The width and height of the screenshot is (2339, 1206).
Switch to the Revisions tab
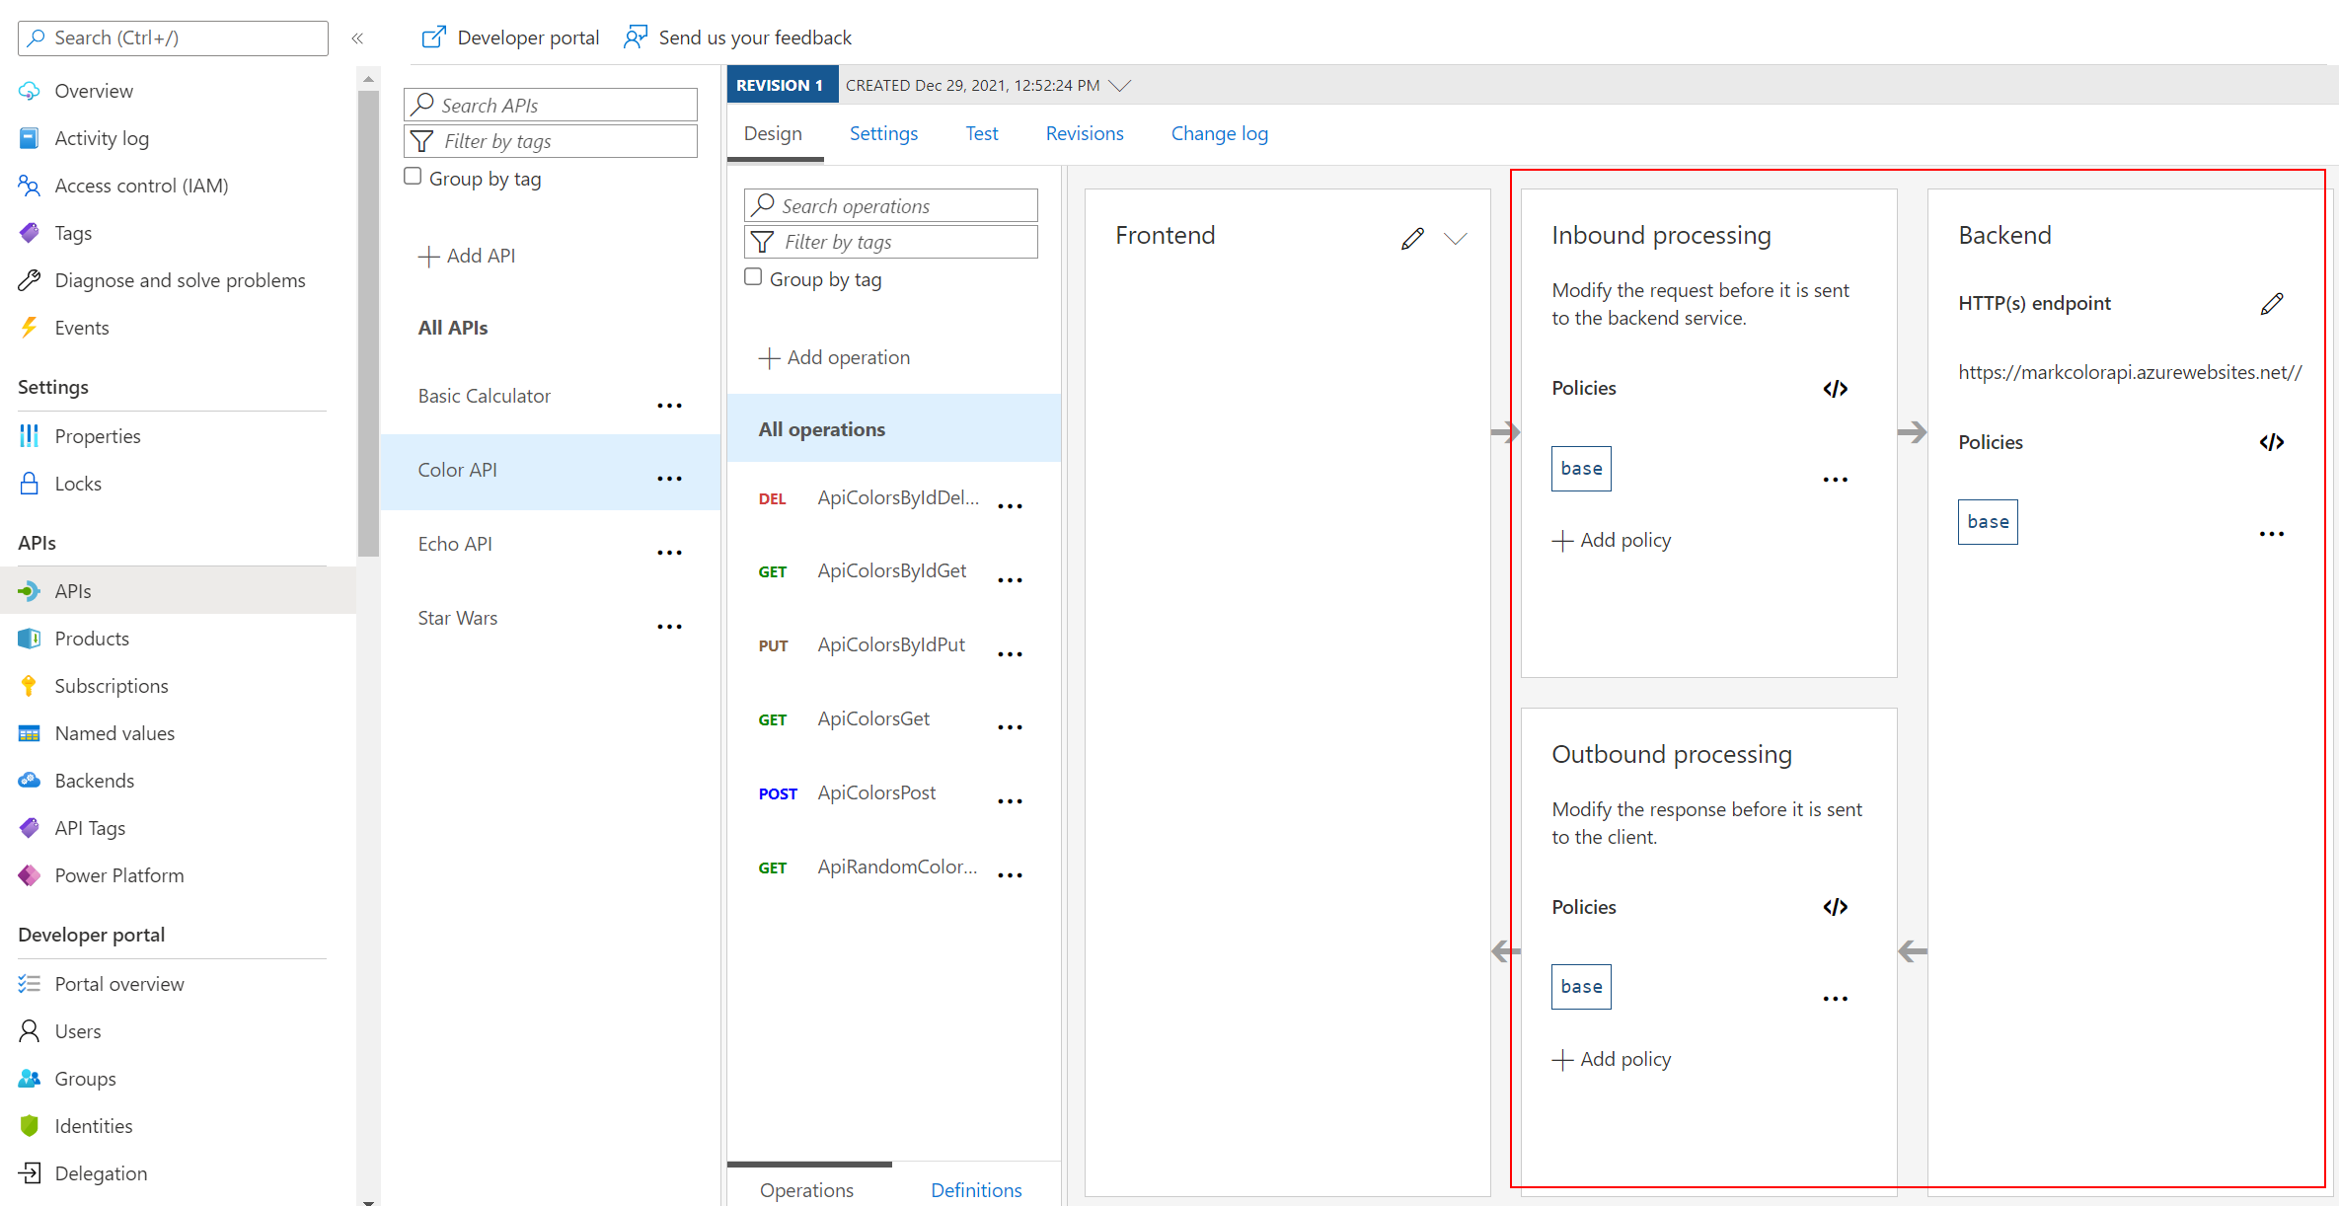(1085, 134)
